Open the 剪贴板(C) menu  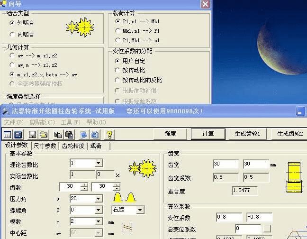coord(42,122)
